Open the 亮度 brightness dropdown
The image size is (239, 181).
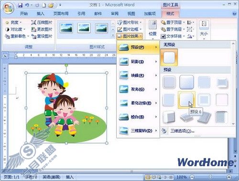(x=13, y=22)
